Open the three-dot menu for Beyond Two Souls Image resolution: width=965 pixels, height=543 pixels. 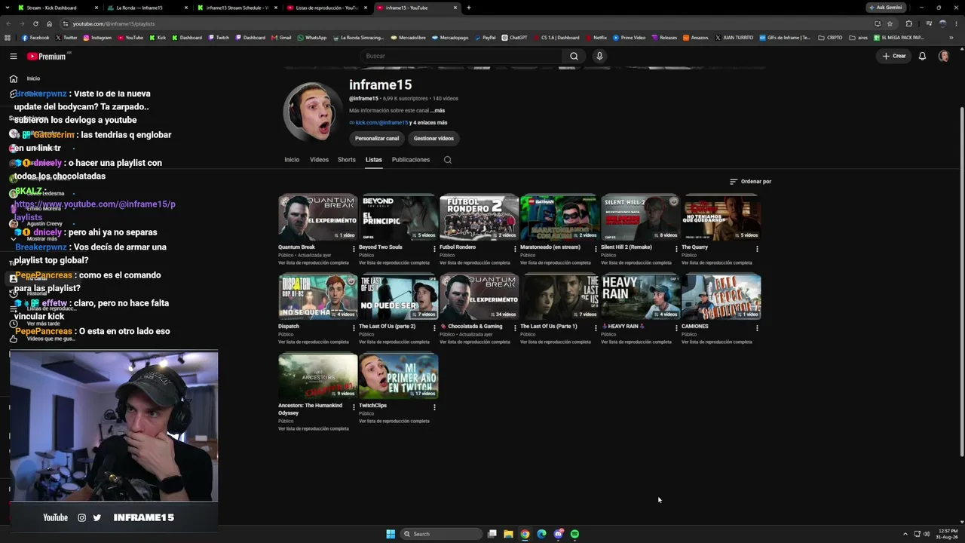pyautogui.click(x=434, y=249)
